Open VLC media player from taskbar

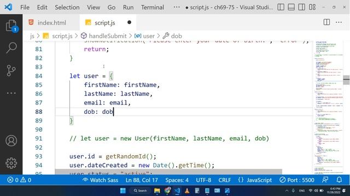(187, 191)
